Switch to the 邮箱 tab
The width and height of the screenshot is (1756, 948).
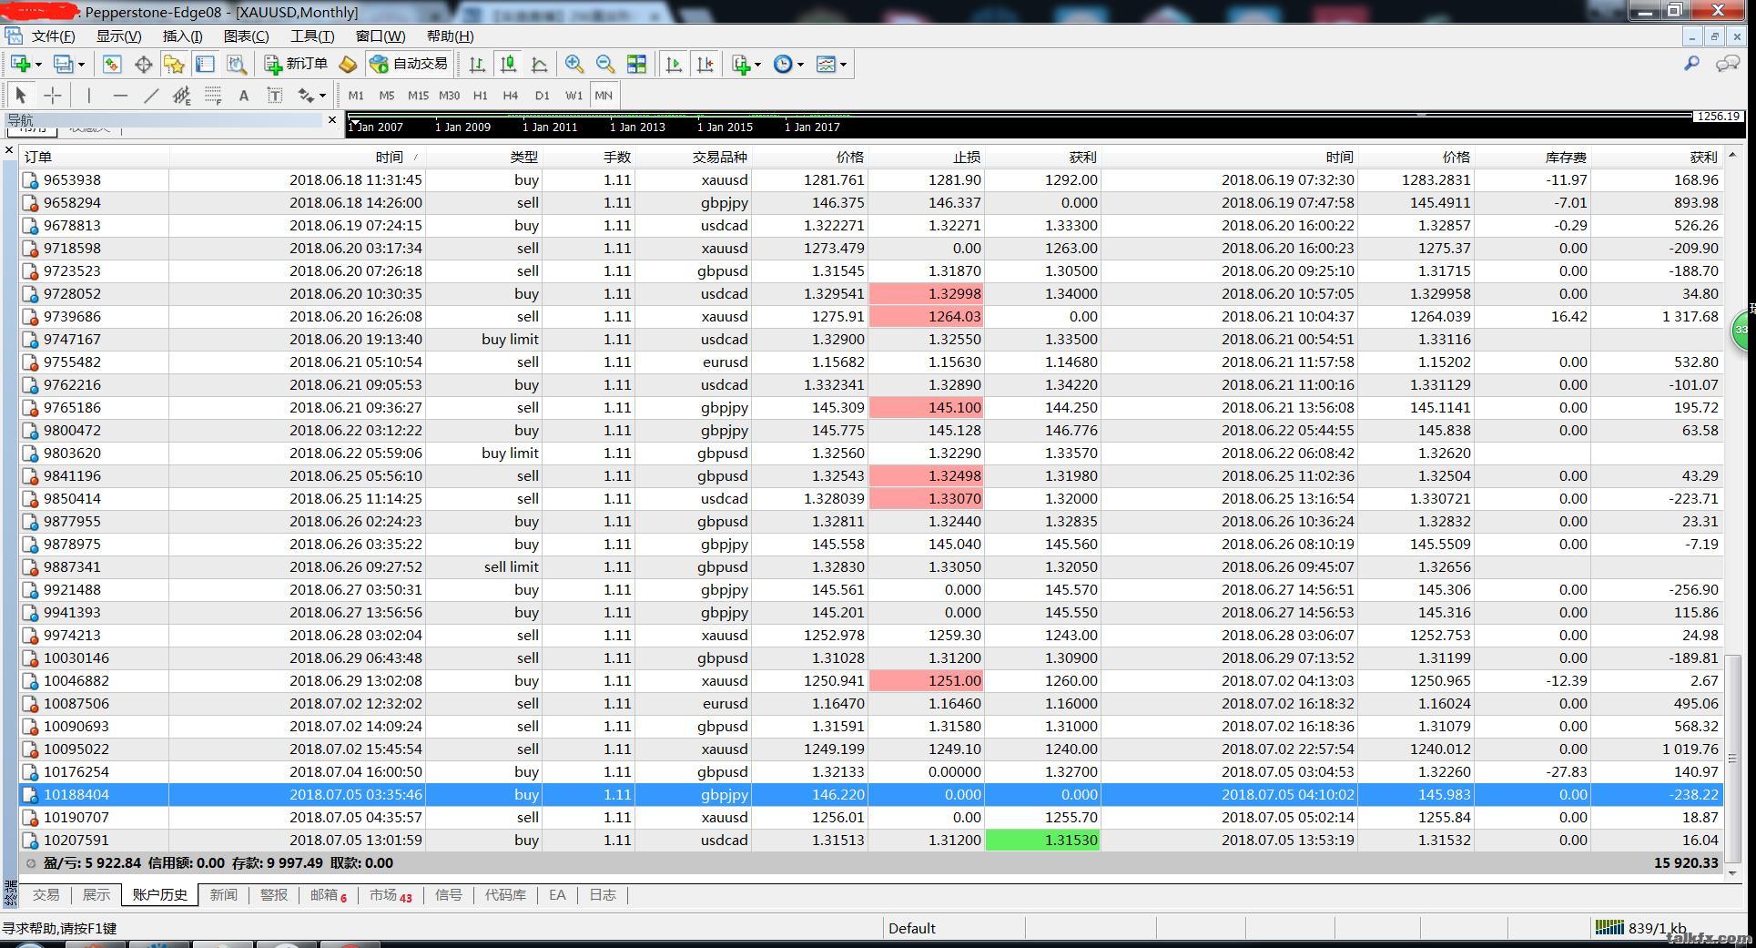(x=328, y=895)
